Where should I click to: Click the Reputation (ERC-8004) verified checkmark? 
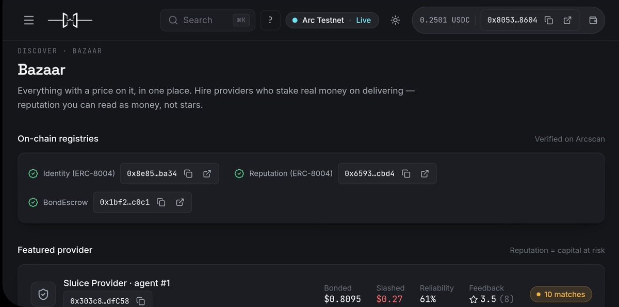239,173
